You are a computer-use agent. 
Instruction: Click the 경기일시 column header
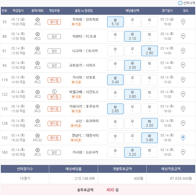[167, 11]
